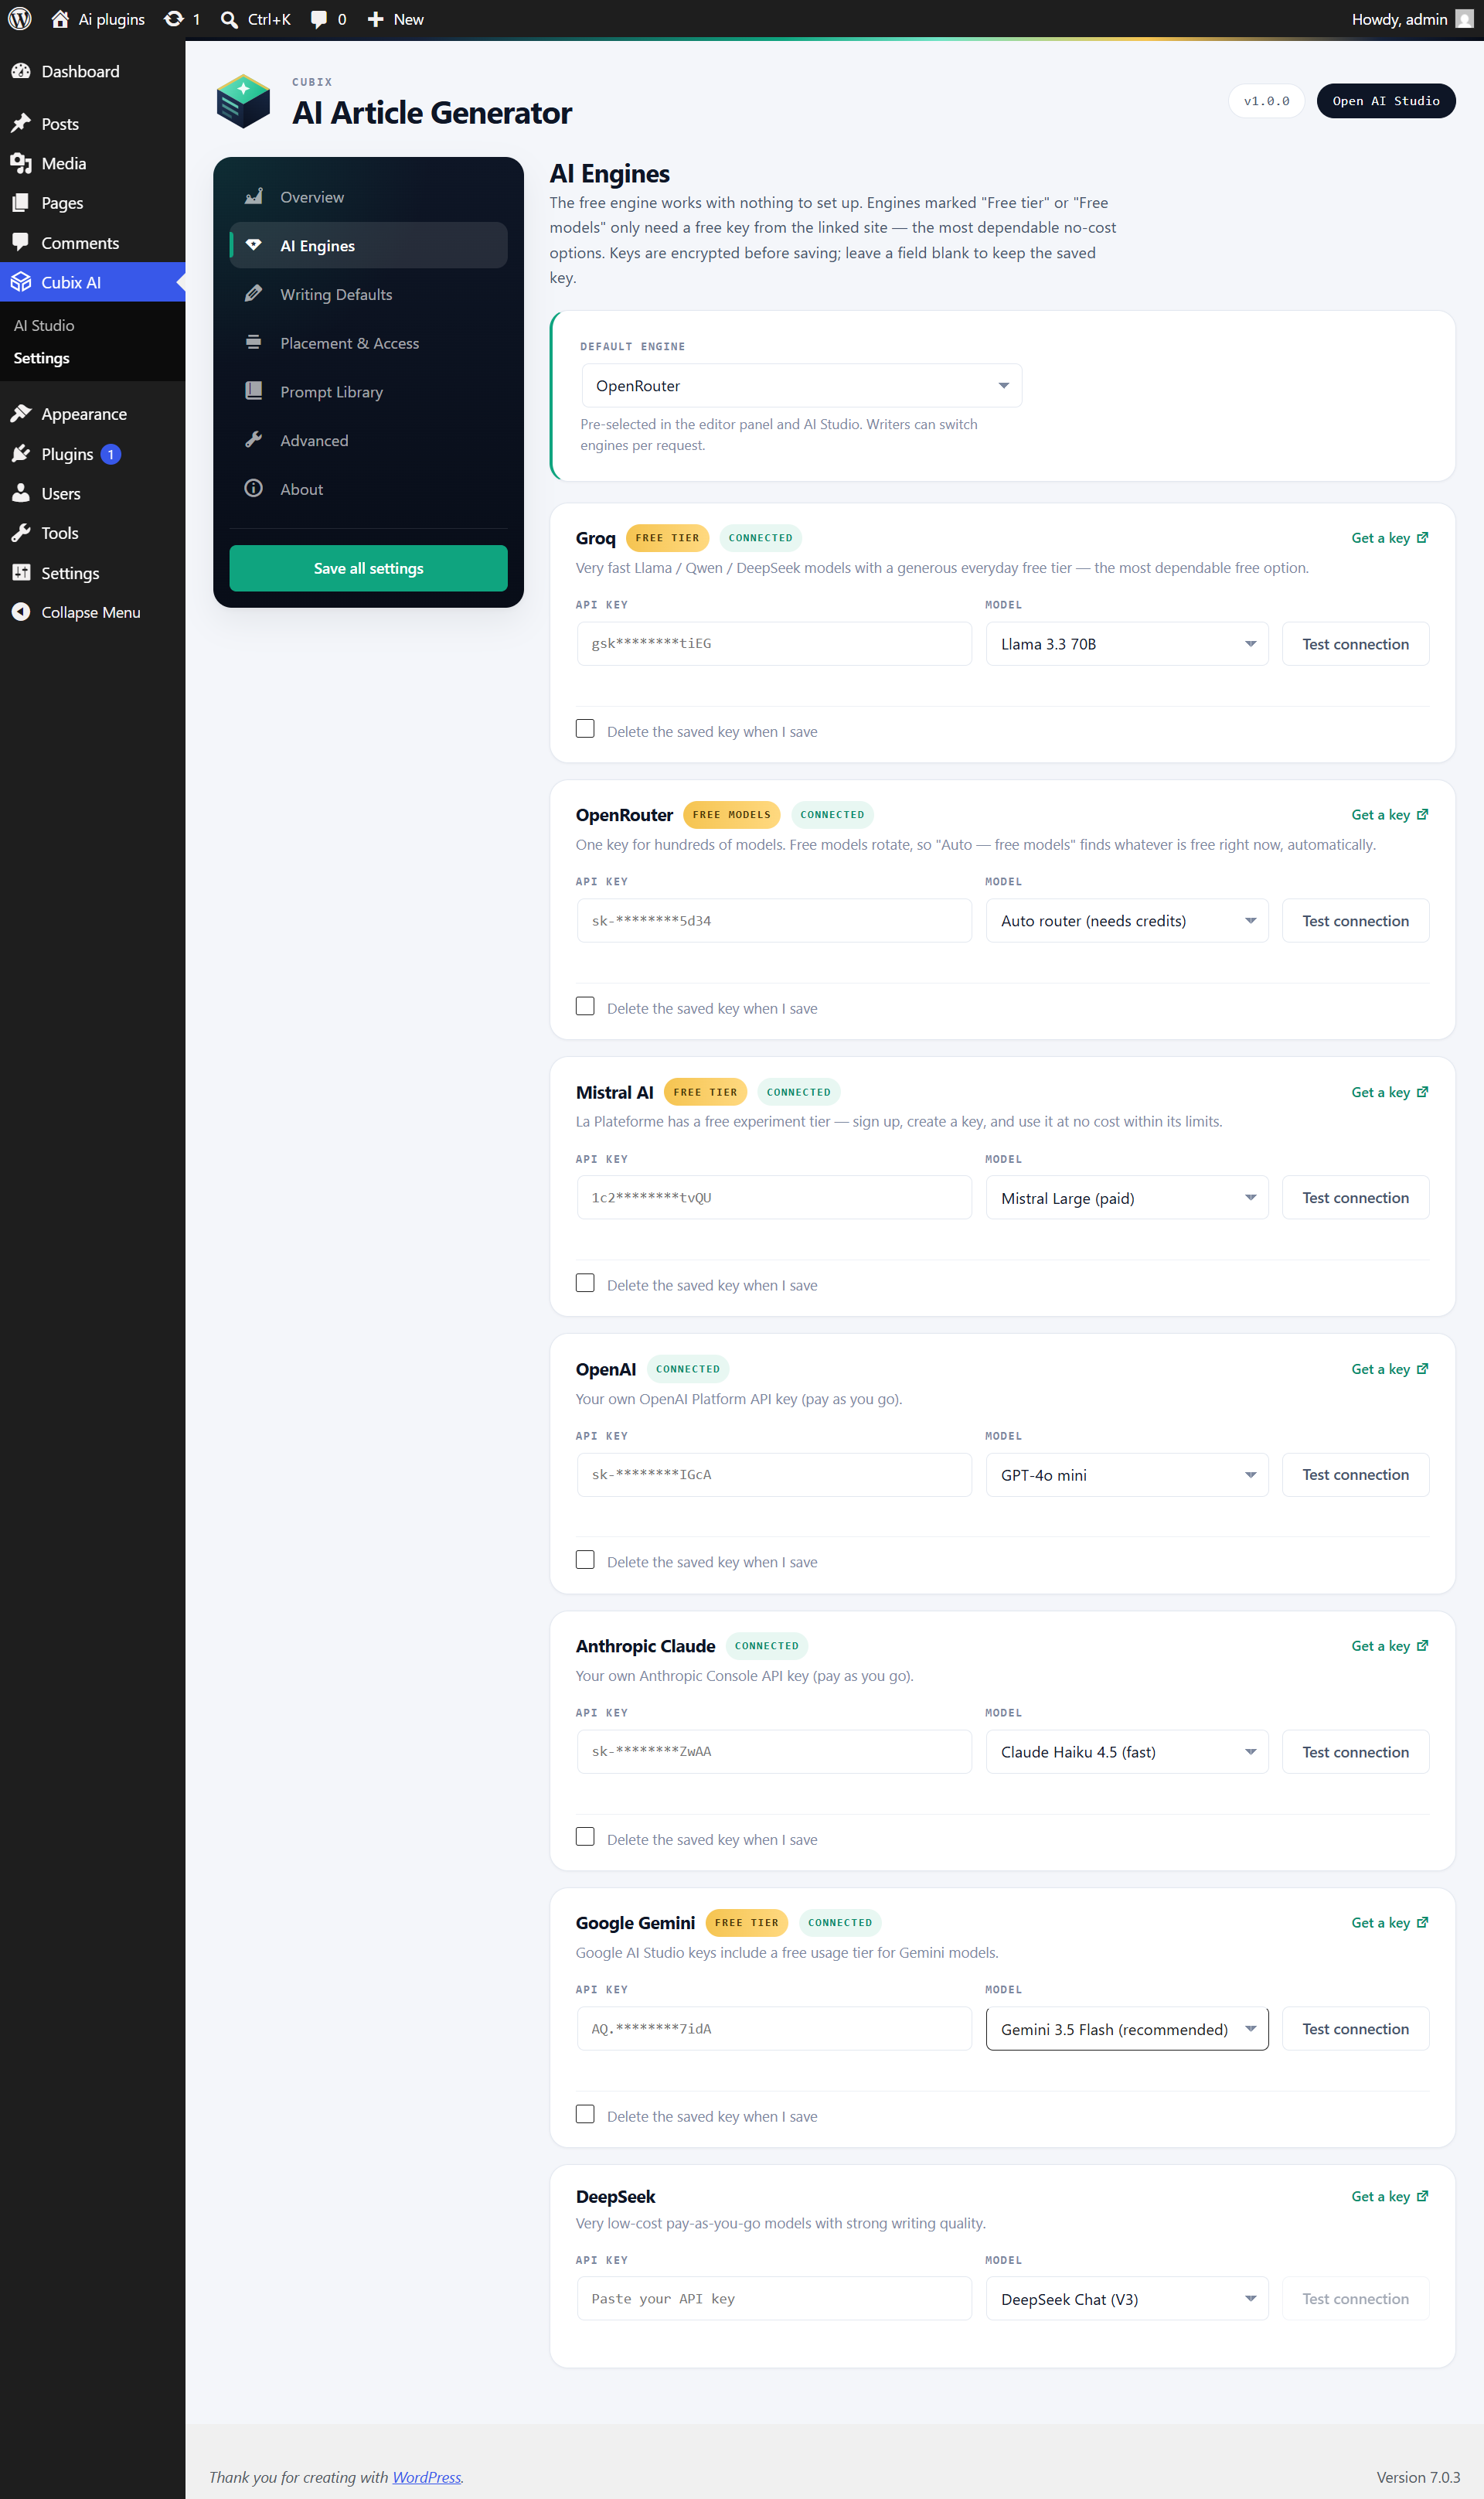Click the OpenRouter Get a key external-link icon
This screenshot has height=2499, width=1484.
pos(1423,814)
